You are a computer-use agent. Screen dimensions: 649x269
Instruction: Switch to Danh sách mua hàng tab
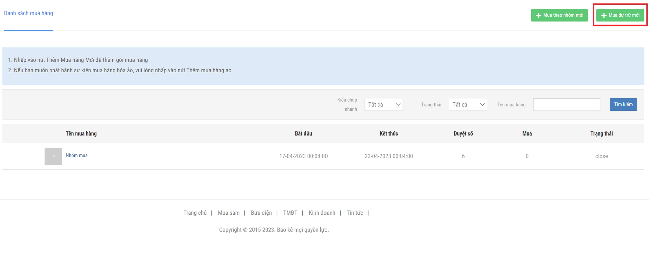coord(28,13)
